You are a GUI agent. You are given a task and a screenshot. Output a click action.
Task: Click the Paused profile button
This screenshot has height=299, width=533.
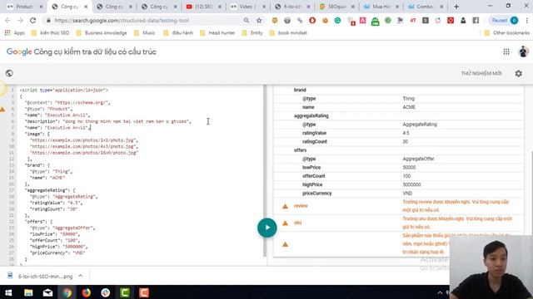coord(505,20)
